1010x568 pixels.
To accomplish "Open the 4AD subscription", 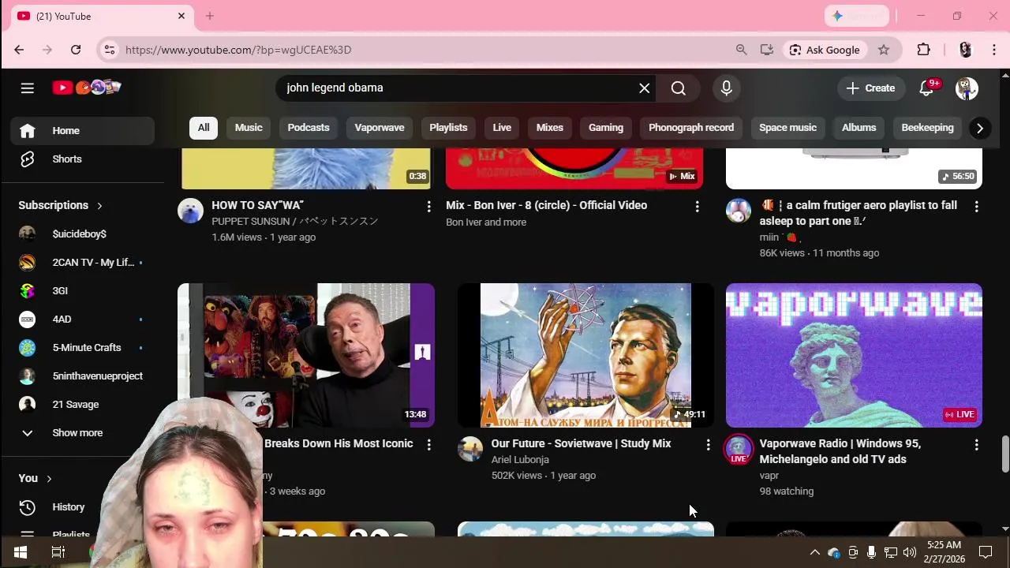I will [x=82, y=319].
